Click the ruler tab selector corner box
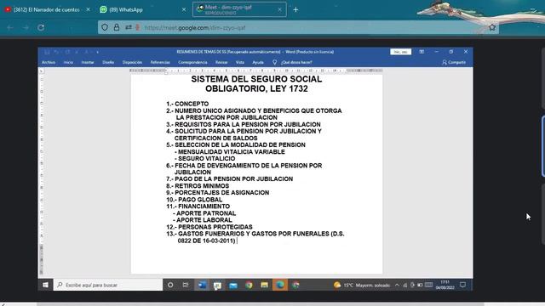Image resolution: width=545 pixels, height=306 pixels. [42, 71]
